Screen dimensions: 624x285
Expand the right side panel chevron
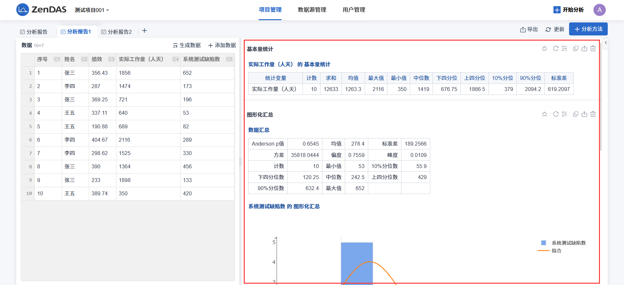pyautogui.click(x=606, y=43)
